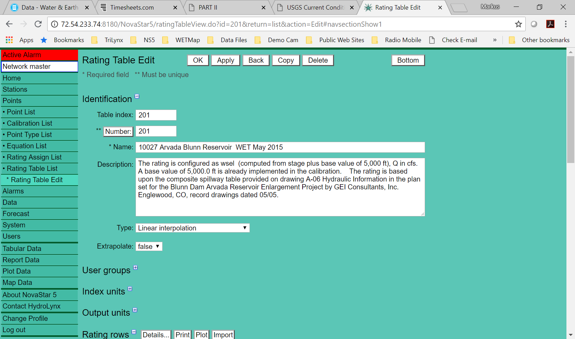Open the Chrome three-dot menu
The width and height of the screenshot is (575, 339).
click(565, 24)
